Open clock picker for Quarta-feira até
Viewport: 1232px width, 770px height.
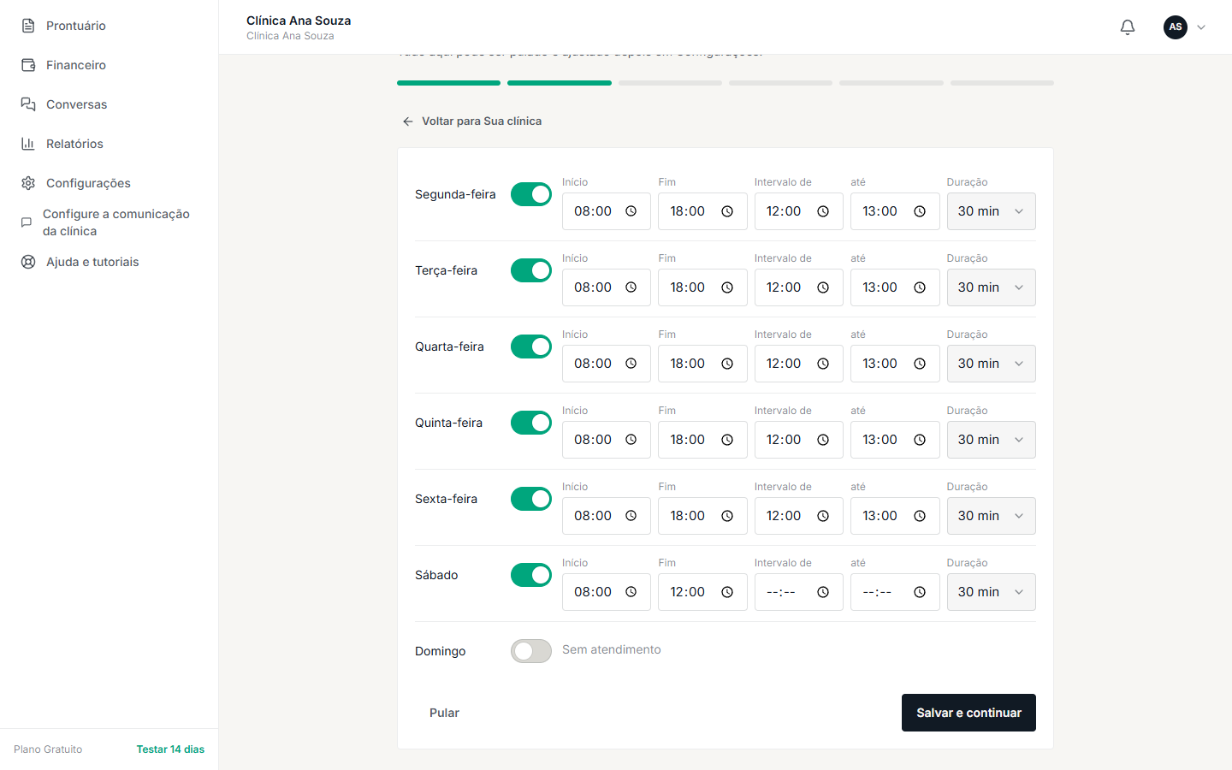920,364
